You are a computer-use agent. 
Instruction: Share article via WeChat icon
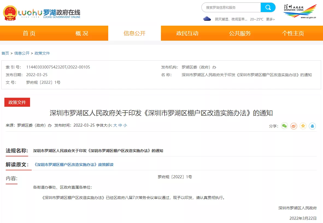(x=284, y=126)
